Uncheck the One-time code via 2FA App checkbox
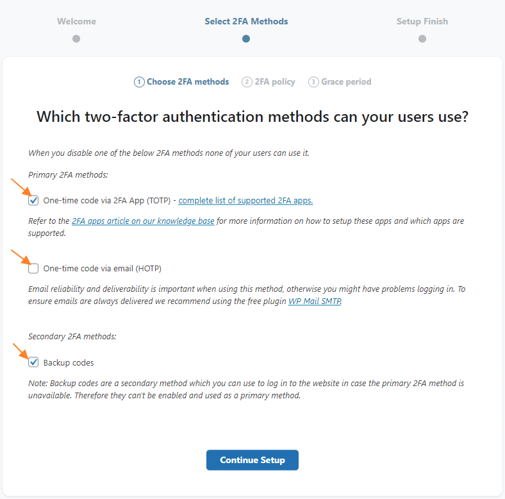This screenshot has width=505, height=499. click(x=34, y=201)
